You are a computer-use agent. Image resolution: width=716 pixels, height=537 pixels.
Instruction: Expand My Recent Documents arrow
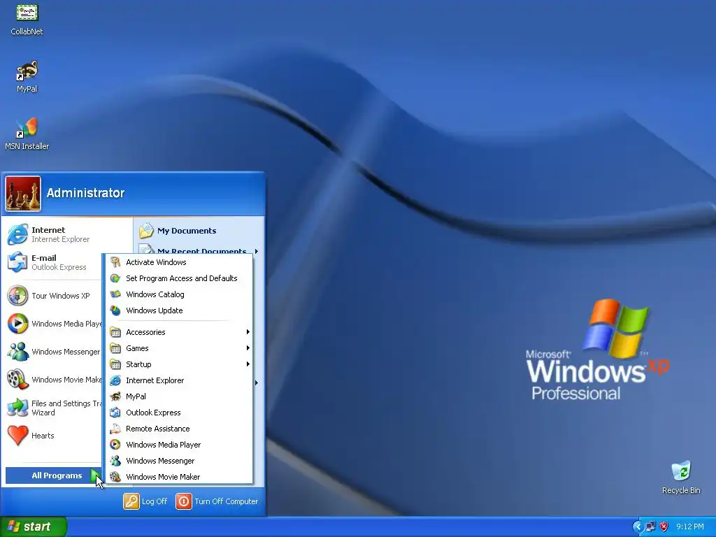257,251
